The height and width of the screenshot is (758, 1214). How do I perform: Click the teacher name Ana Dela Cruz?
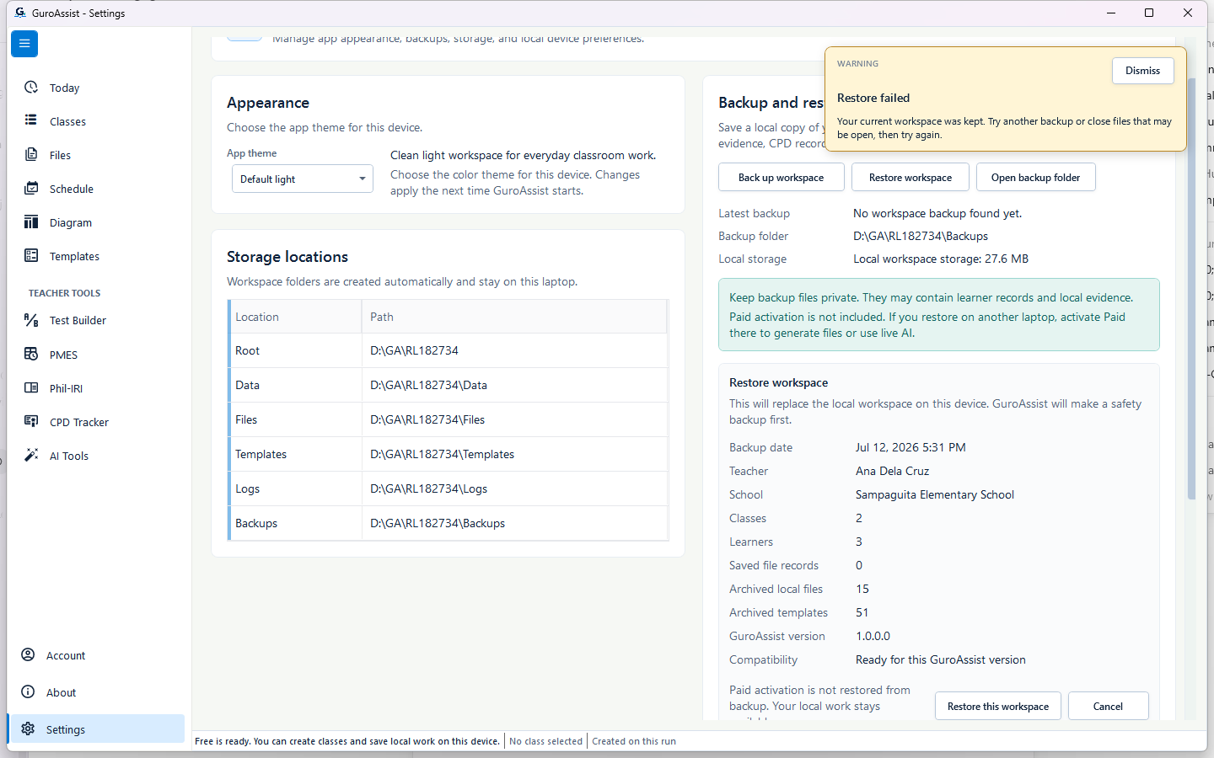pyautogui.click(x=892, y=471)
